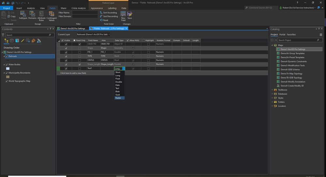Select List By Perspective Imagery icon
The height and width of the screenshot is (177, 326).
(39, 41)
